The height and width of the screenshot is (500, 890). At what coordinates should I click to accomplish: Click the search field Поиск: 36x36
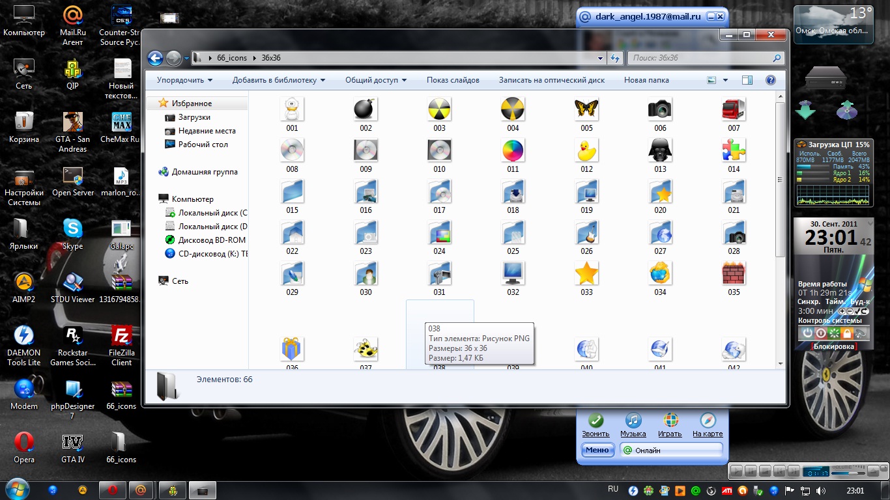click(x=700, y=58)
